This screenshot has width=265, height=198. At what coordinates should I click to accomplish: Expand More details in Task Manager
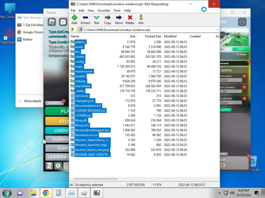click(x=30, y=101)
